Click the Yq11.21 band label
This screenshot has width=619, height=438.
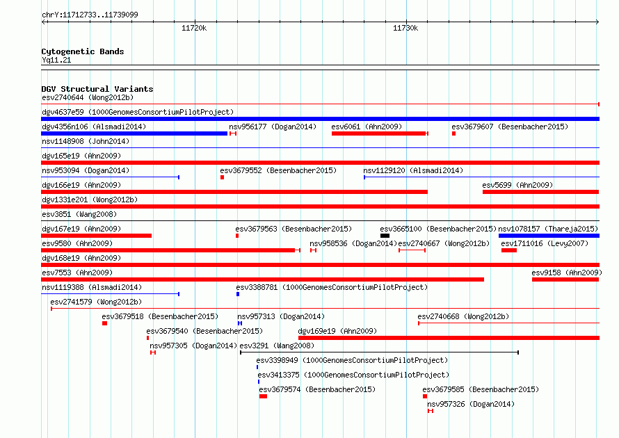click(x=56, y=60)
